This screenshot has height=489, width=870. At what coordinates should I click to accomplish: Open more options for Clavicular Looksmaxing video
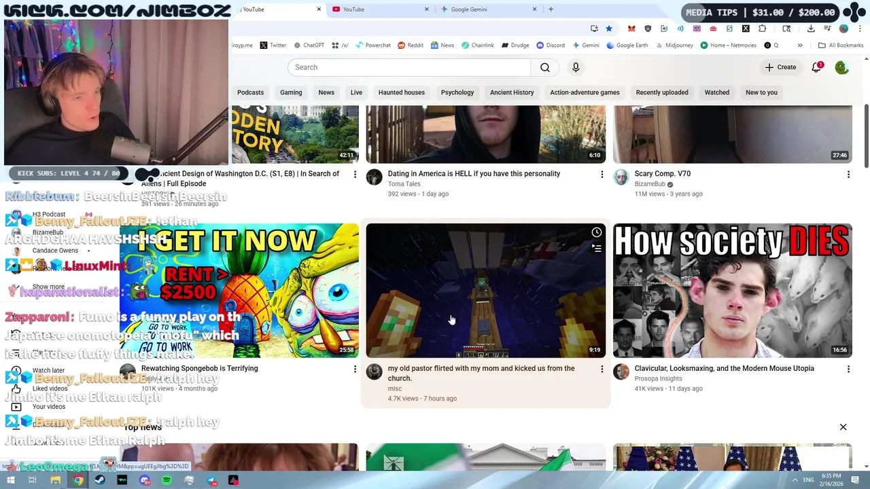coord(848,369)
